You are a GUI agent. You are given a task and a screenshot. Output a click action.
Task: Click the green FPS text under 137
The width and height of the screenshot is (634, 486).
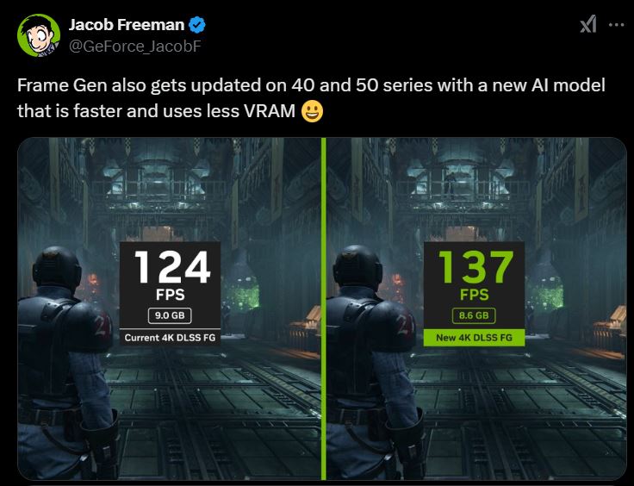[x=473, y=295]
